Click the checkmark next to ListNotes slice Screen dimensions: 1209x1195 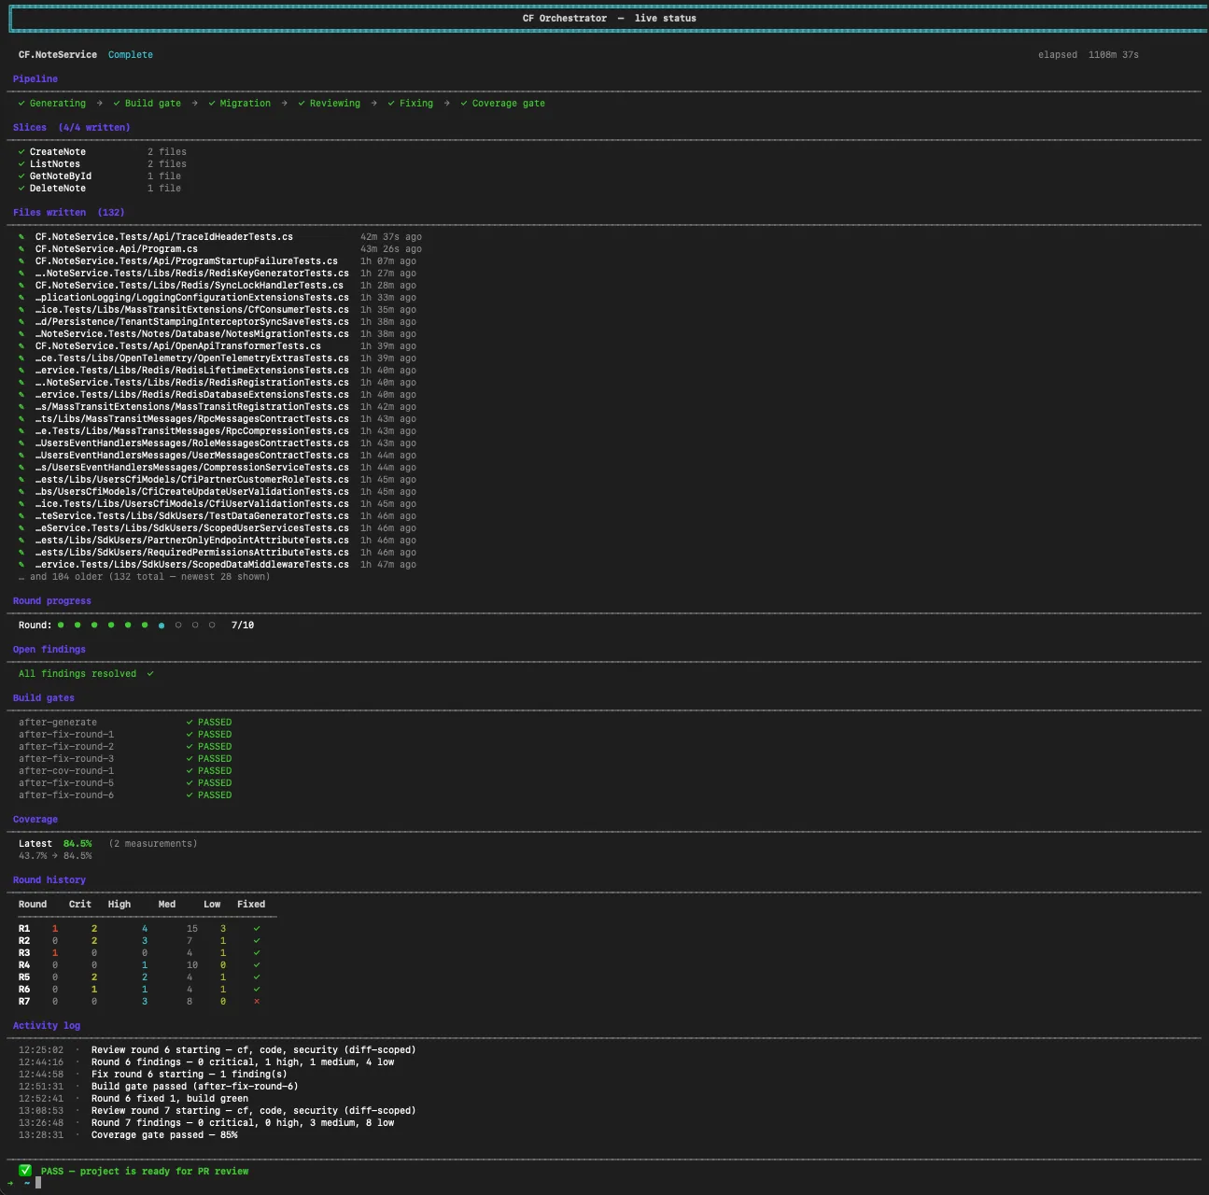coord(21,164)
